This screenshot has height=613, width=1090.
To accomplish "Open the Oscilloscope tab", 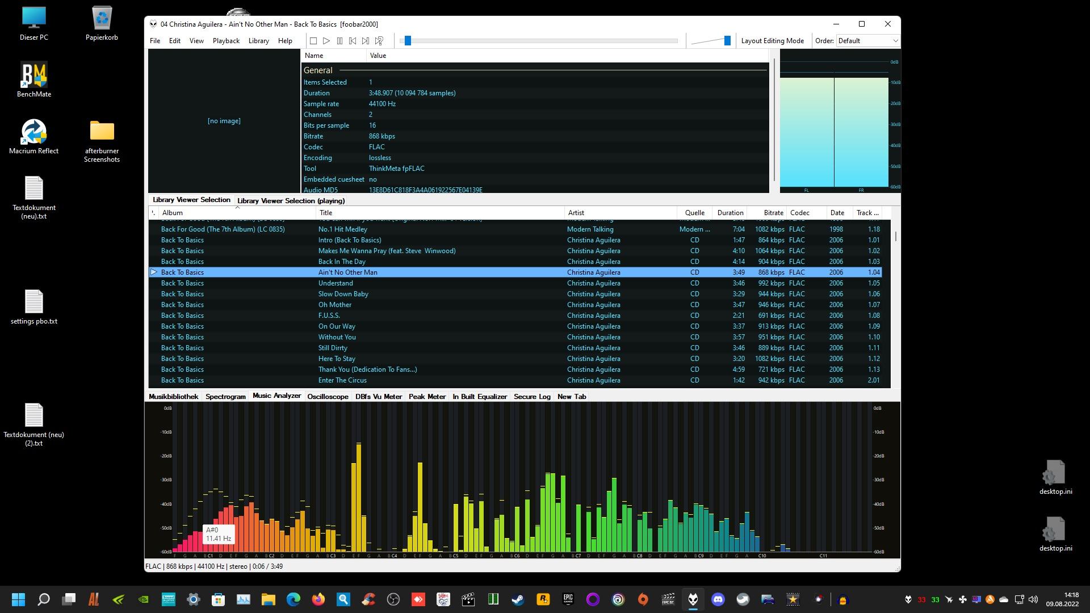I will click(x=328, y=397).
